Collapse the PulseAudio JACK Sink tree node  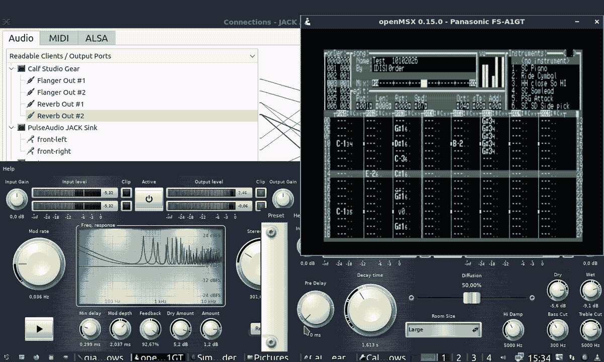point(12,128)
